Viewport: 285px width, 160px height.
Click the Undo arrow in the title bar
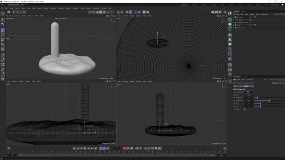2,5
